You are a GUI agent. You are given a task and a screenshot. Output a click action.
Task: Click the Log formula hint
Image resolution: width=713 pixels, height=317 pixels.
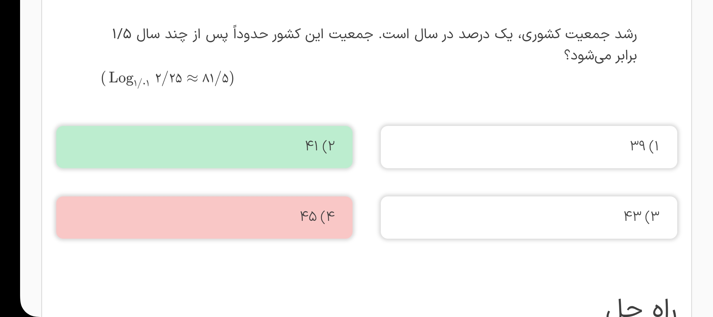click(168, 78)
